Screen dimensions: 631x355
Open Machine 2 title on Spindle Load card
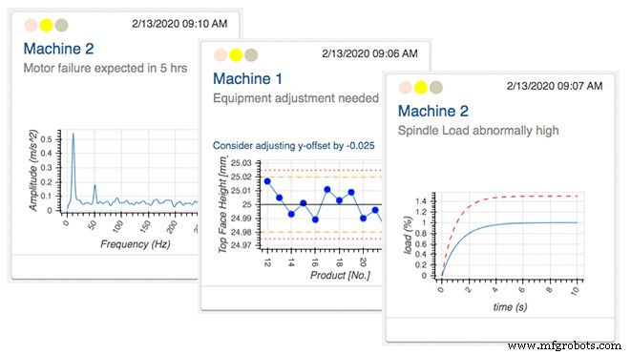point(433,111)
